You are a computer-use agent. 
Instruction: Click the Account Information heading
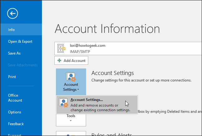coord(107,29)
